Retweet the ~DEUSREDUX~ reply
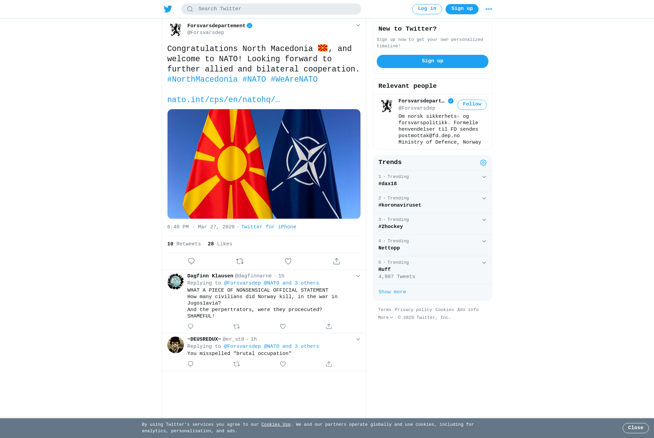This screenshot has height=438, width=654. pyautogui.click(x=237, y=364)
